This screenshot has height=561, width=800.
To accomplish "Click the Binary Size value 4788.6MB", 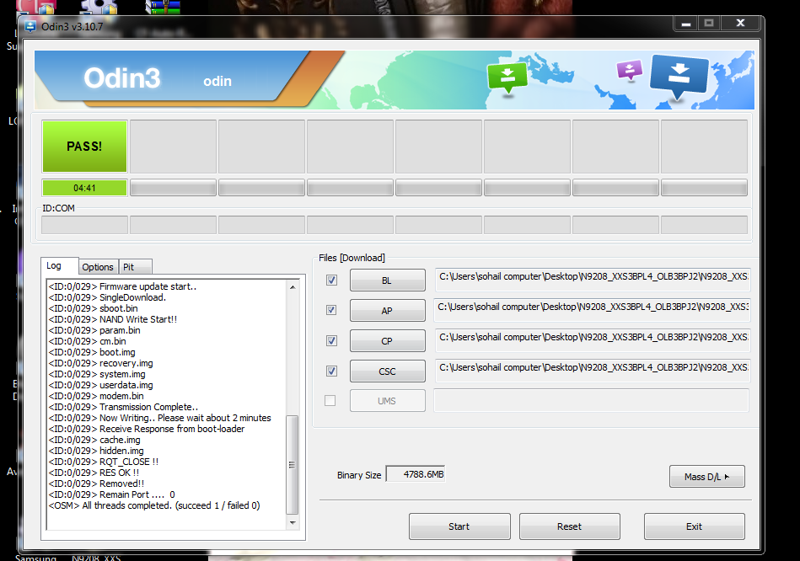I will point(416,473).
